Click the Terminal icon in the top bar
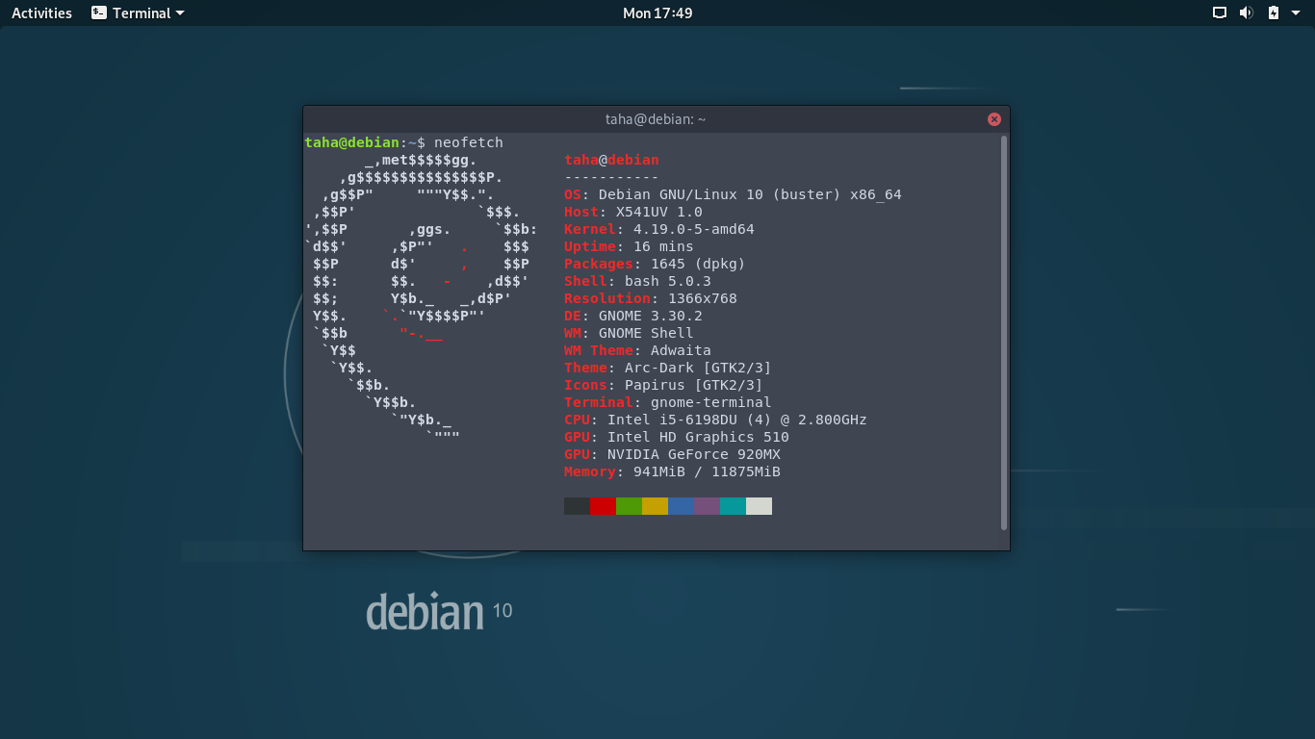Screen dimensions: 1315x739 coord(99,13)
